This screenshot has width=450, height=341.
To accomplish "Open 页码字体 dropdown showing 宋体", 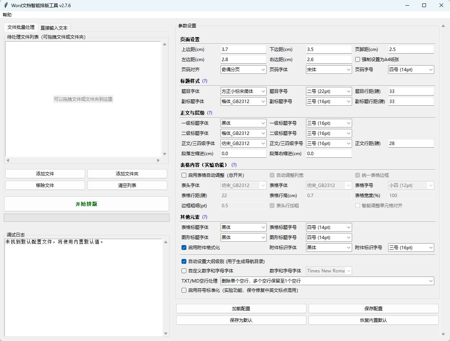I will point(329,70).
